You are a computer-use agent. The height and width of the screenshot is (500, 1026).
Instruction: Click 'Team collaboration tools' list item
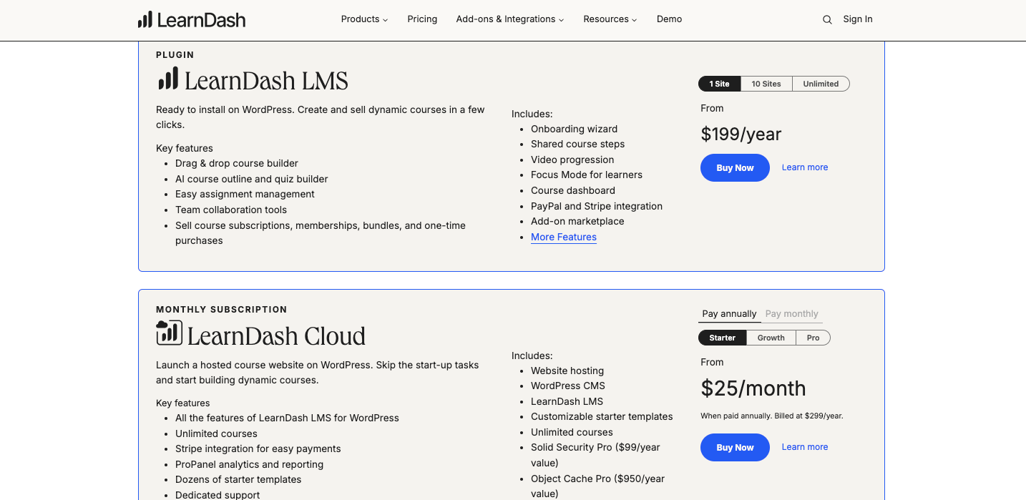[231, 210]
